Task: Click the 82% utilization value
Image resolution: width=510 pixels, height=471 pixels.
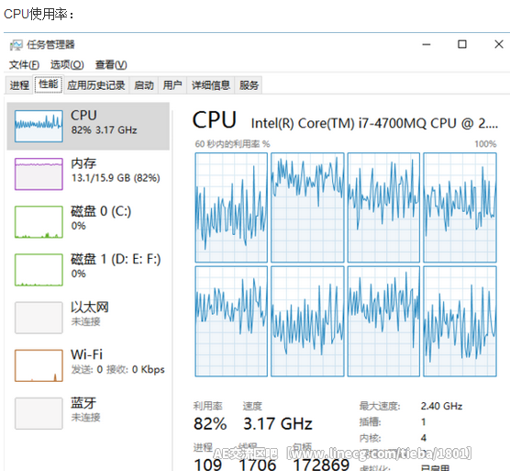Action: pyautogui.click(x=210, y=424)
